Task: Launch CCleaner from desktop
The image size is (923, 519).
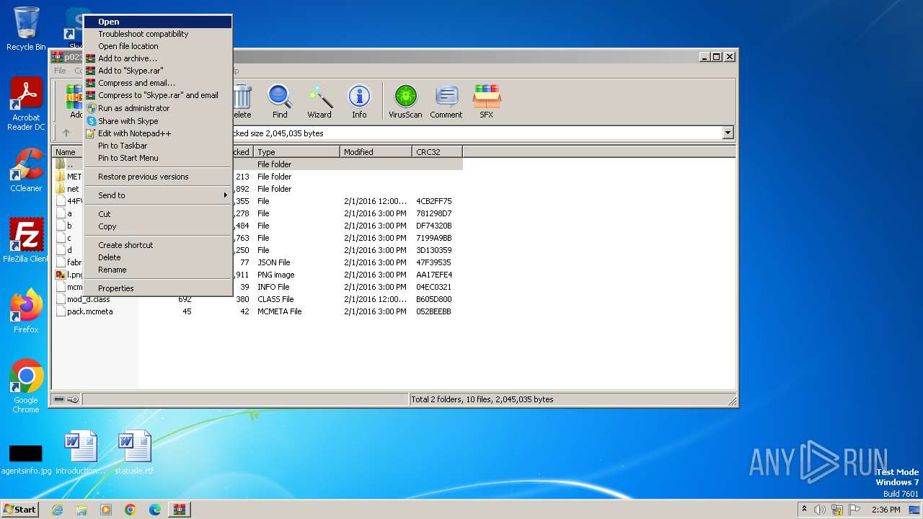Action: (26, 170)
